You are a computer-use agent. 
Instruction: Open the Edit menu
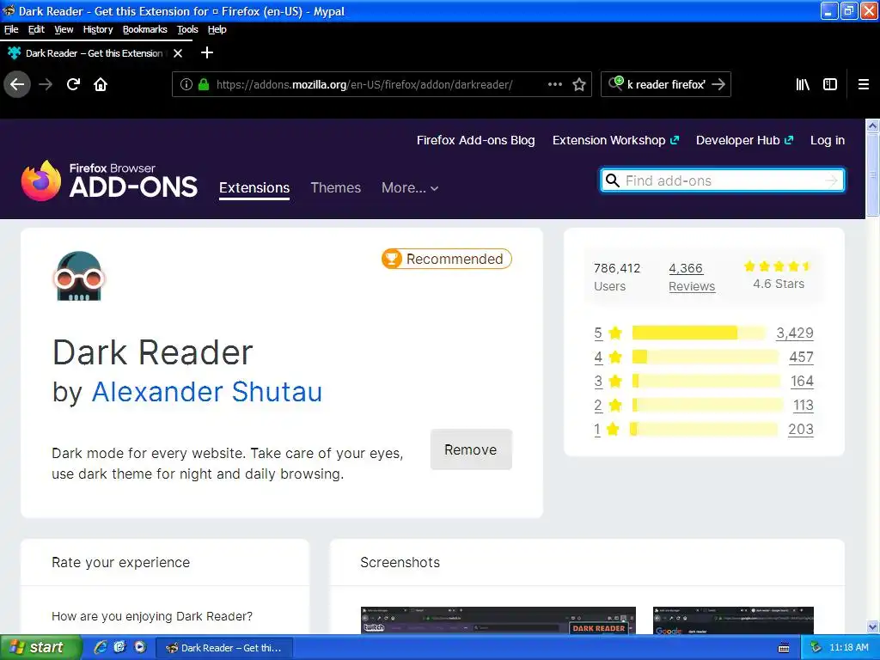(x=36, y=29)
